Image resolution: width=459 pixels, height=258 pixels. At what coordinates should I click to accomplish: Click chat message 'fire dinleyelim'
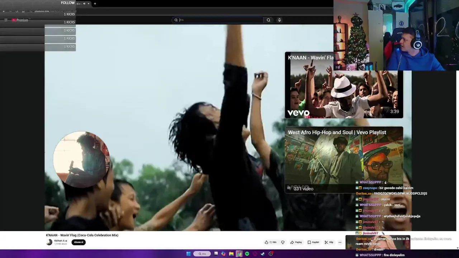[394, 255]
